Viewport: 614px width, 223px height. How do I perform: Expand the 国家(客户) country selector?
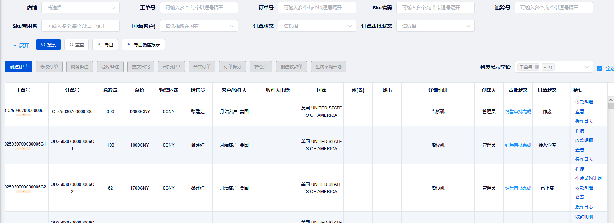(199, 26)
